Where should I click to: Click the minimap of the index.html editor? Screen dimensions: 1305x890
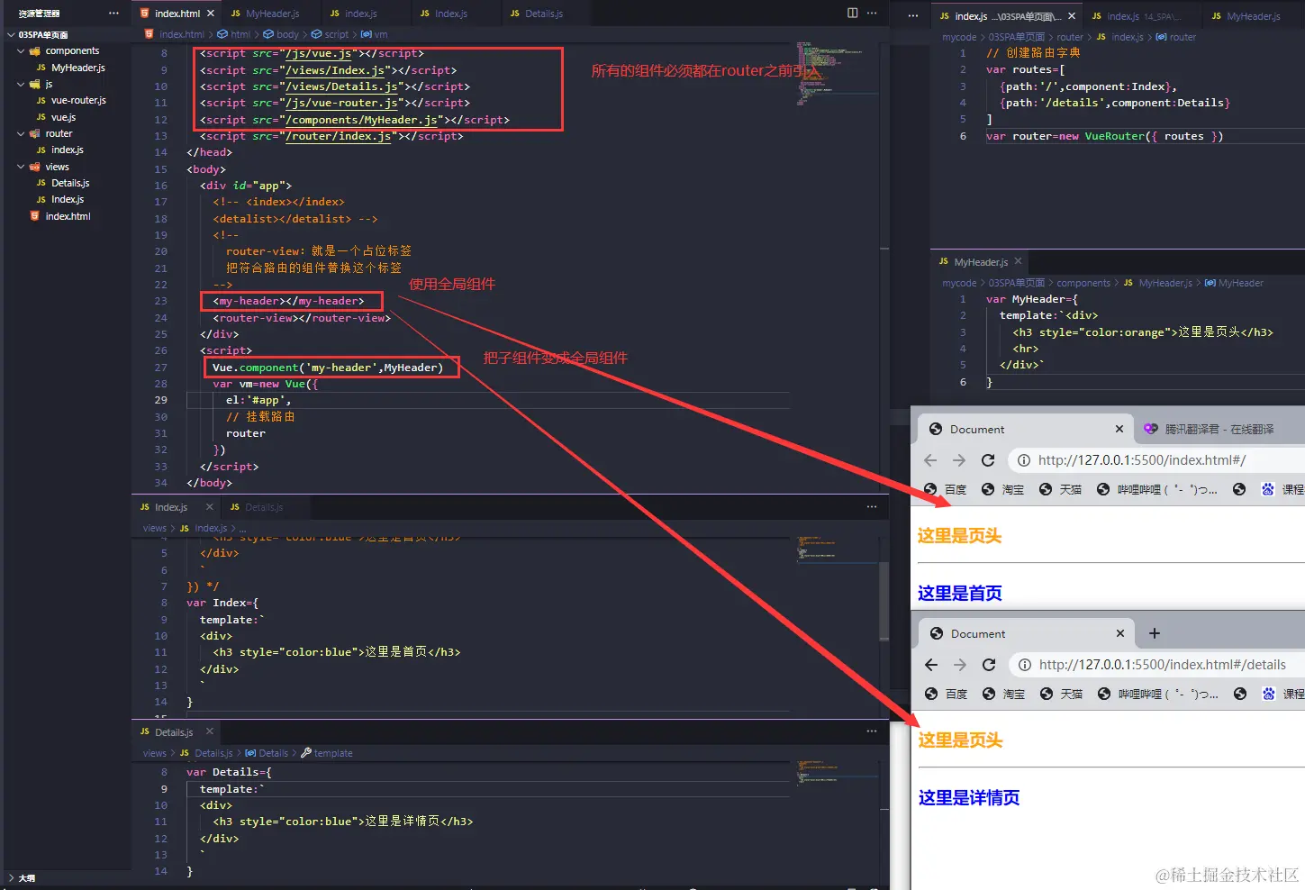click(x=838, y=74)
